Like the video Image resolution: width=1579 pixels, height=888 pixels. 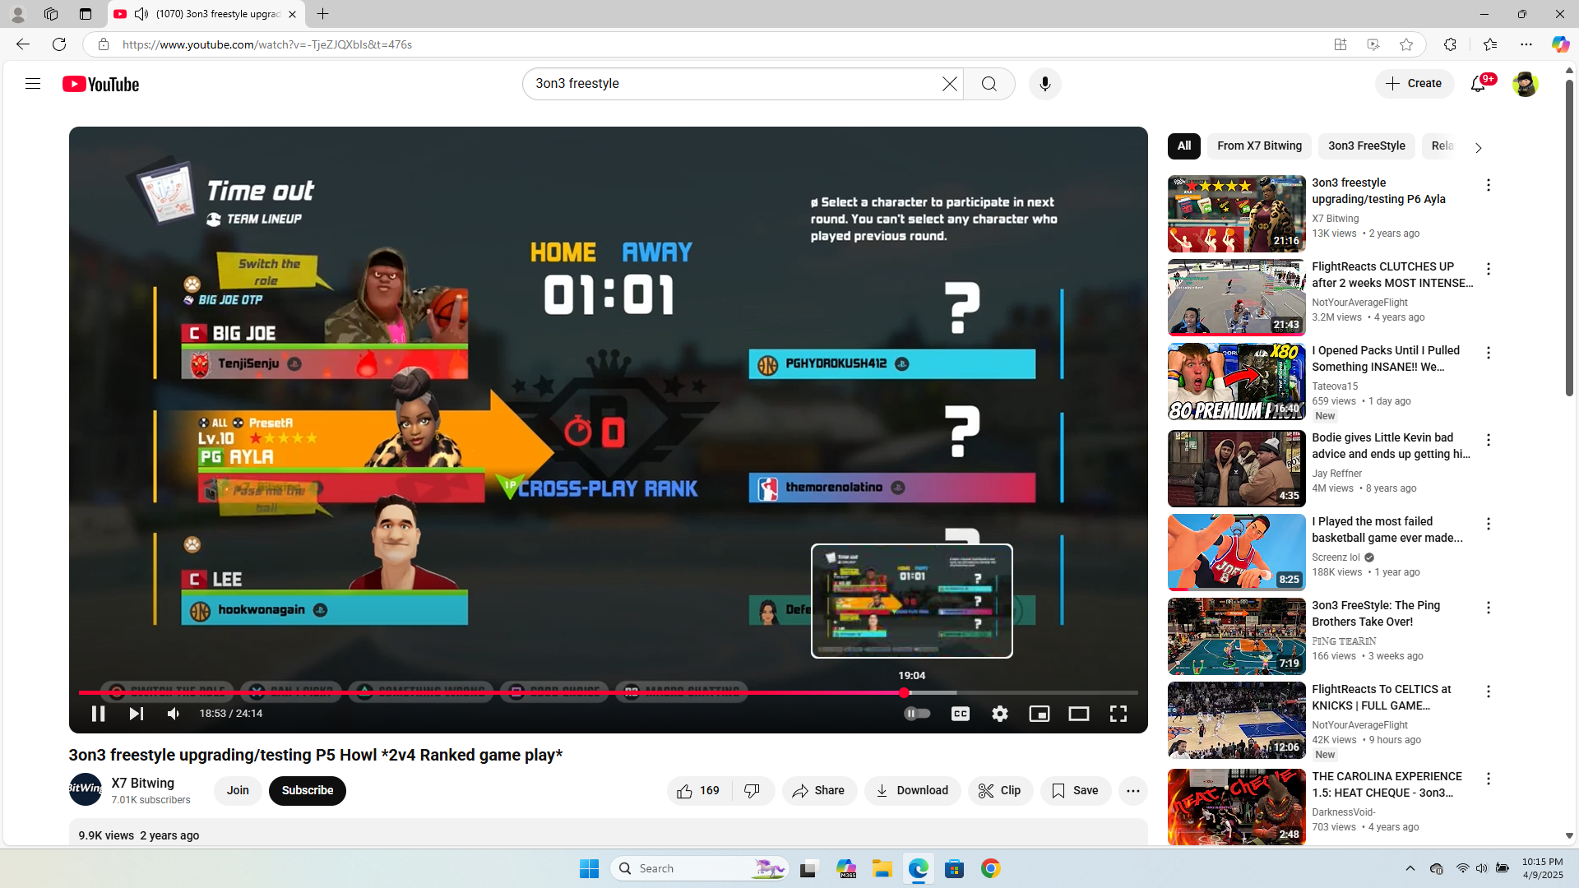pyautogui.click(x=698, y=791)
